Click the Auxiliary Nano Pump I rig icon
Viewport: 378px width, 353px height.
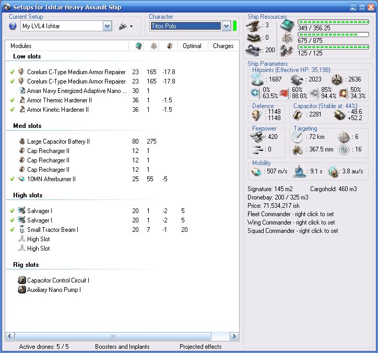[x=22, y=289]
